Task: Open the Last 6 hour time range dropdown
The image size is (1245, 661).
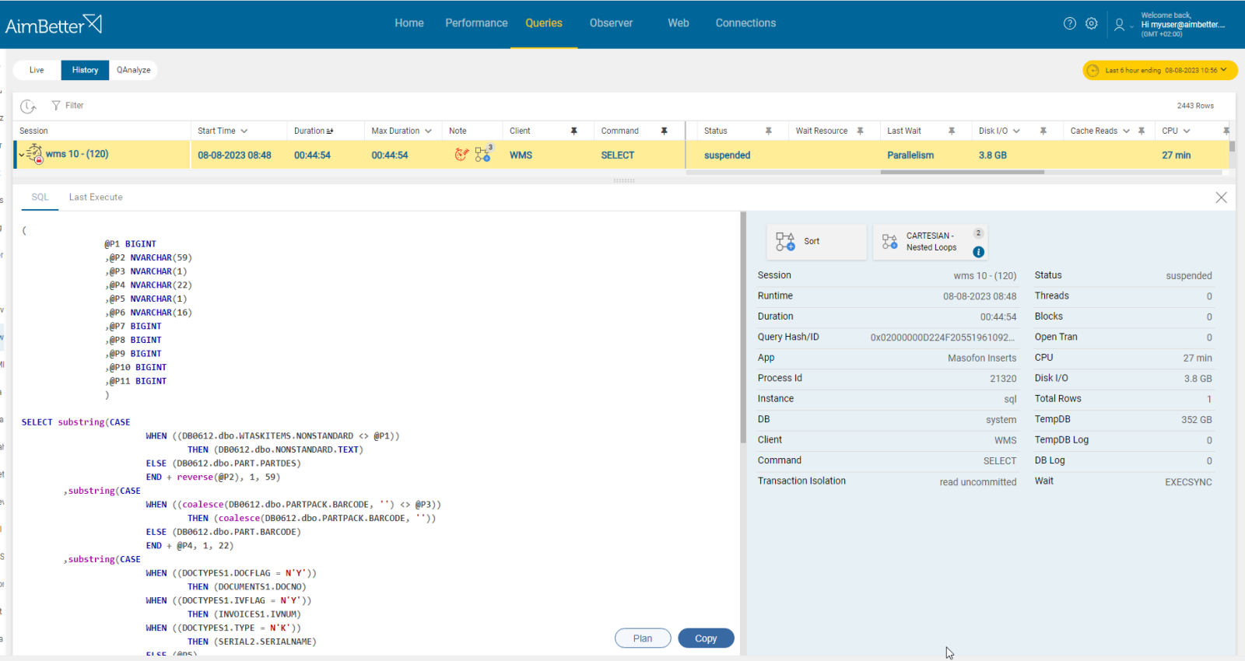Action: pyautogui.click(x=1160, y=71)
